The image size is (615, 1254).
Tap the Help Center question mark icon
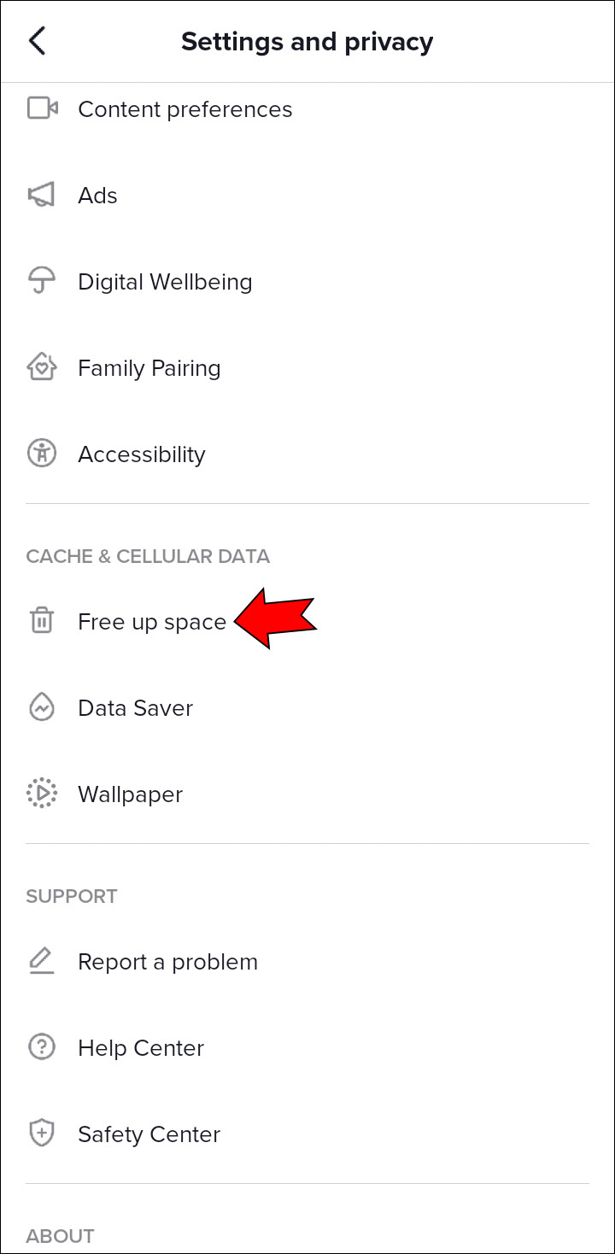click(x=42, y=1047)
